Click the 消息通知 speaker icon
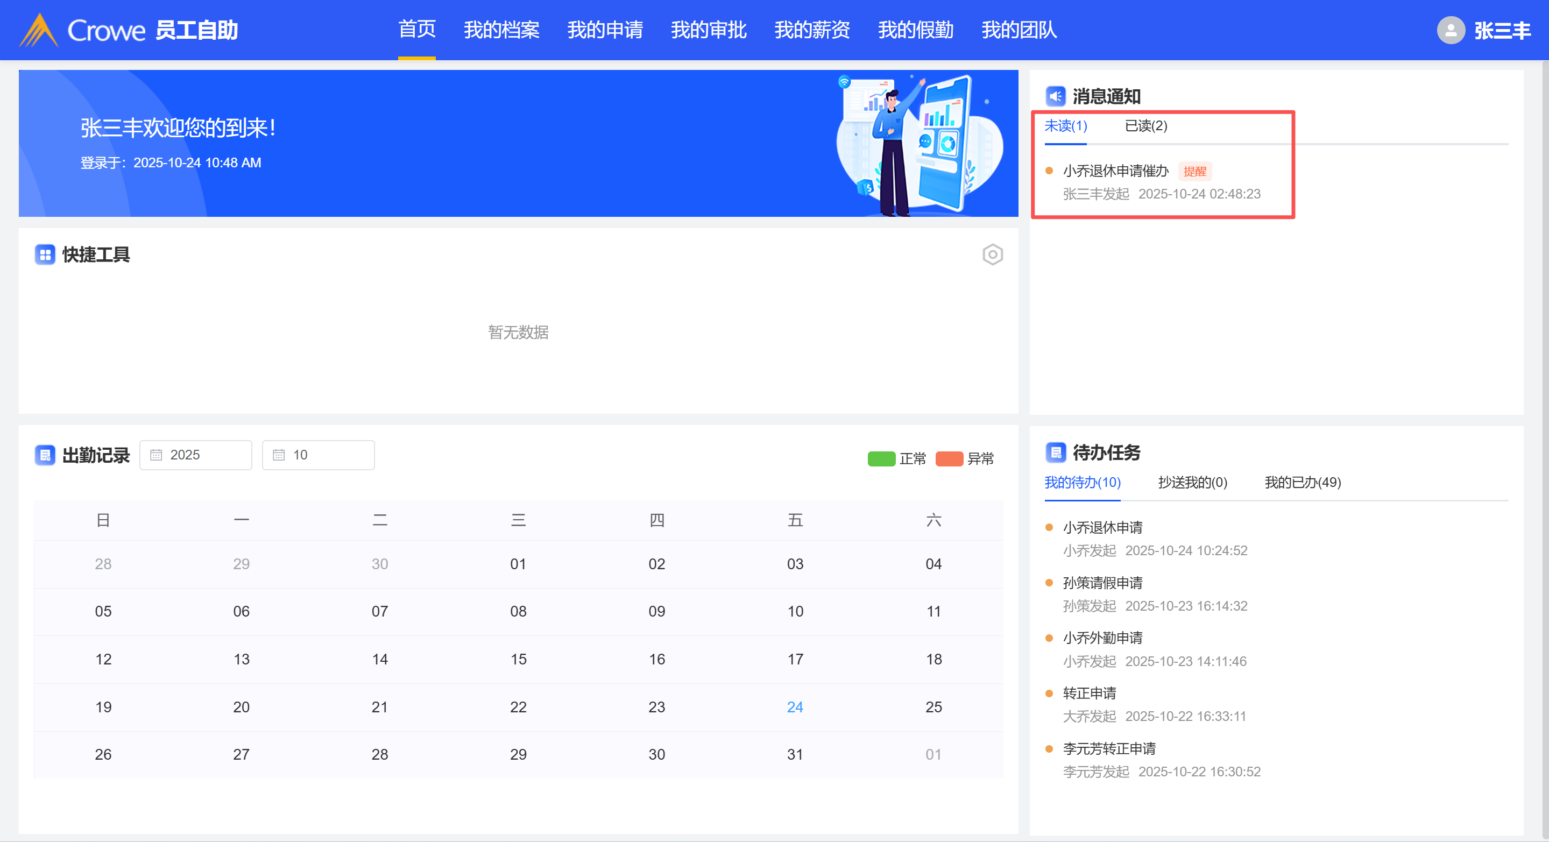1549x842 pixels. [1055, 96]
